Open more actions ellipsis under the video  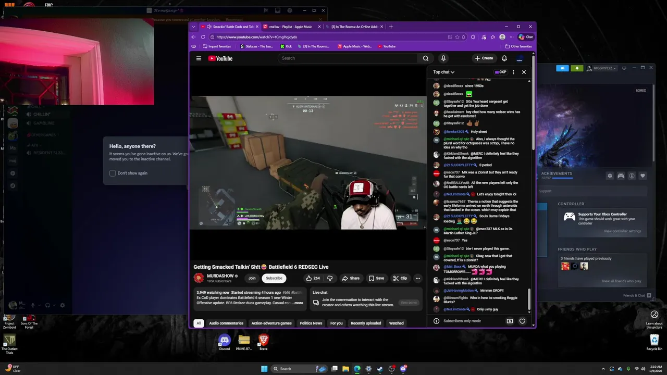[x=417, y=278]
